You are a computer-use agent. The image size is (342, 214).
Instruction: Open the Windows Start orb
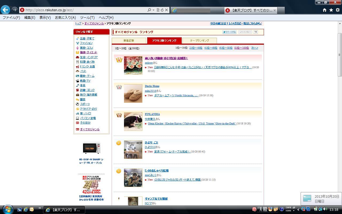[x=7, y=209]
